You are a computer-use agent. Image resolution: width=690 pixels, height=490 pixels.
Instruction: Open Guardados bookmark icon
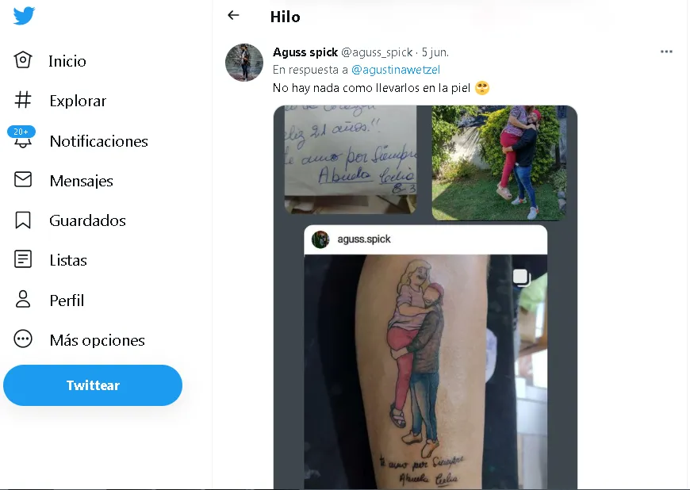[23, 220]
